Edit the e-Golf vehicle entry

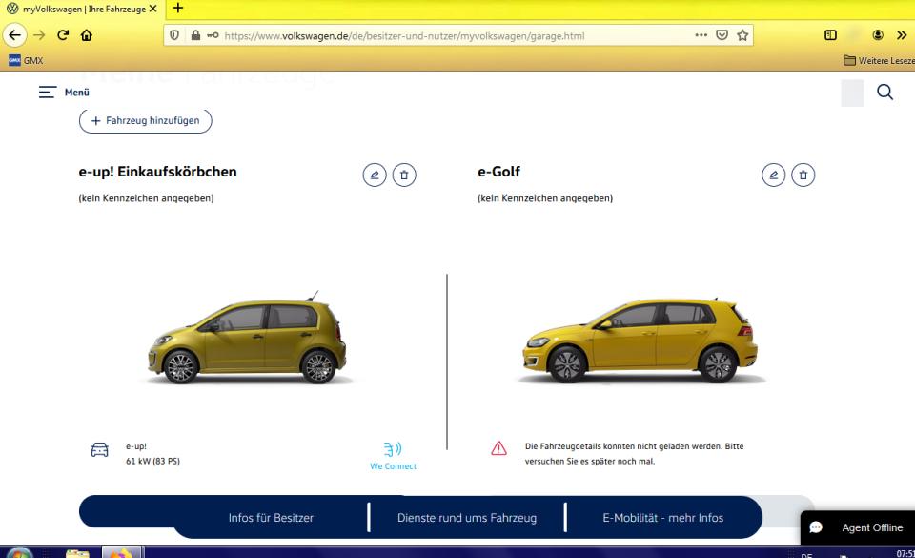[774, 176]
